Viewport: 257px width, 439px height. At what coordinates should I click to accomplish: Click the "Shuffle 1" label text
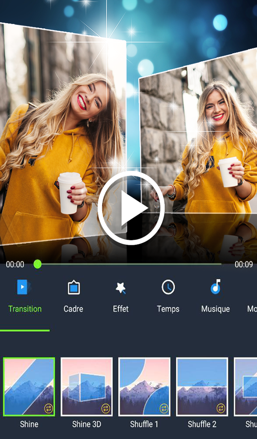144,424
